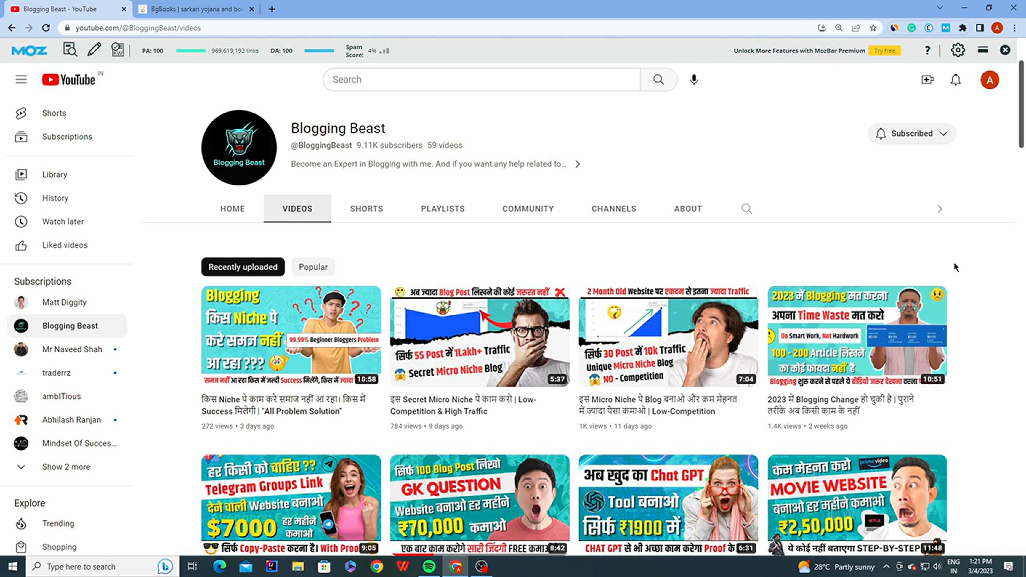Click the page vertical scrollbar
The height and width of the screenshot is (577, 1026).
1021,104
